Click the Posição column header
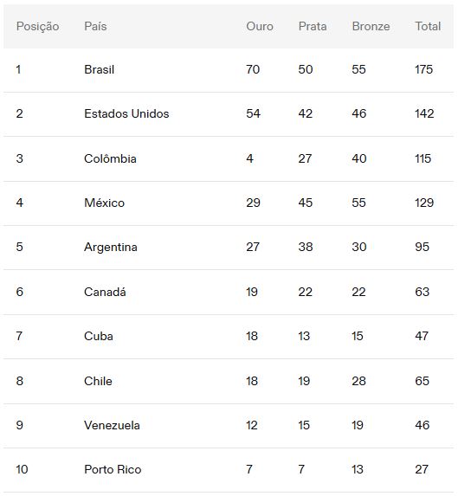The width and height of the screenshot is (458, 496). coord(37,27)
